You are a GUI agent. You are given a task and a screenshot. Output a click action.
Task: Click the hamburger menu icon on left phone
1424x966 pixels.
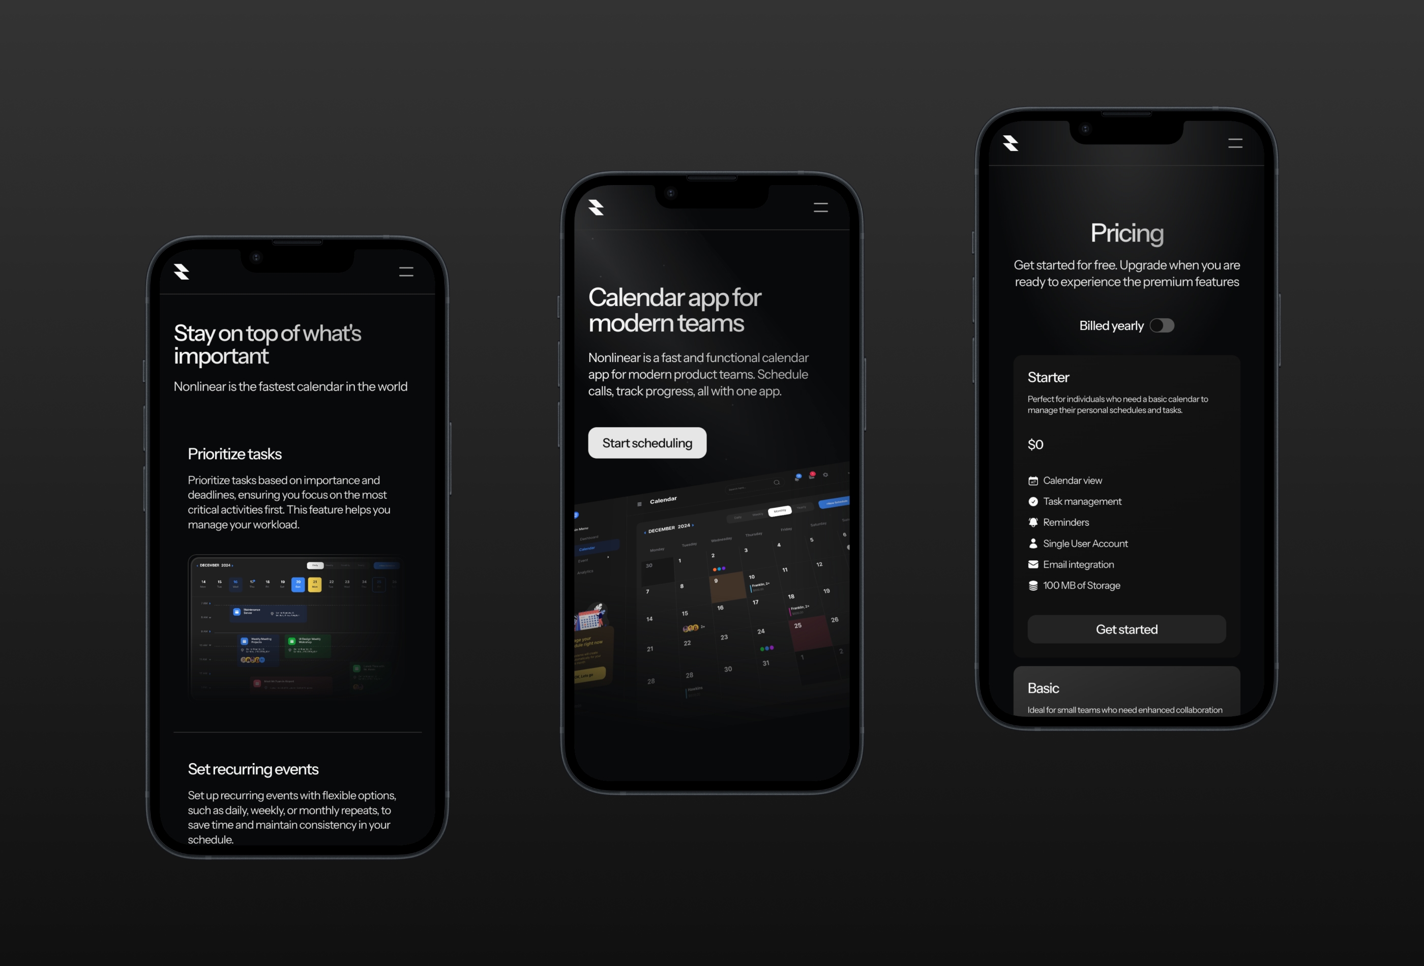pyautogui.click(x=405, y=271)
